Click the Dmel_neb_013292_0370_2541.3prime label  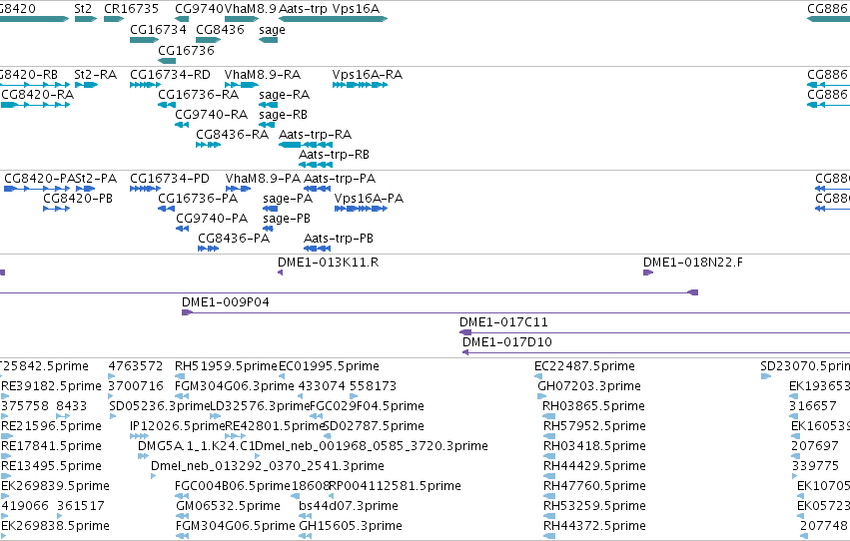[268, 466]
